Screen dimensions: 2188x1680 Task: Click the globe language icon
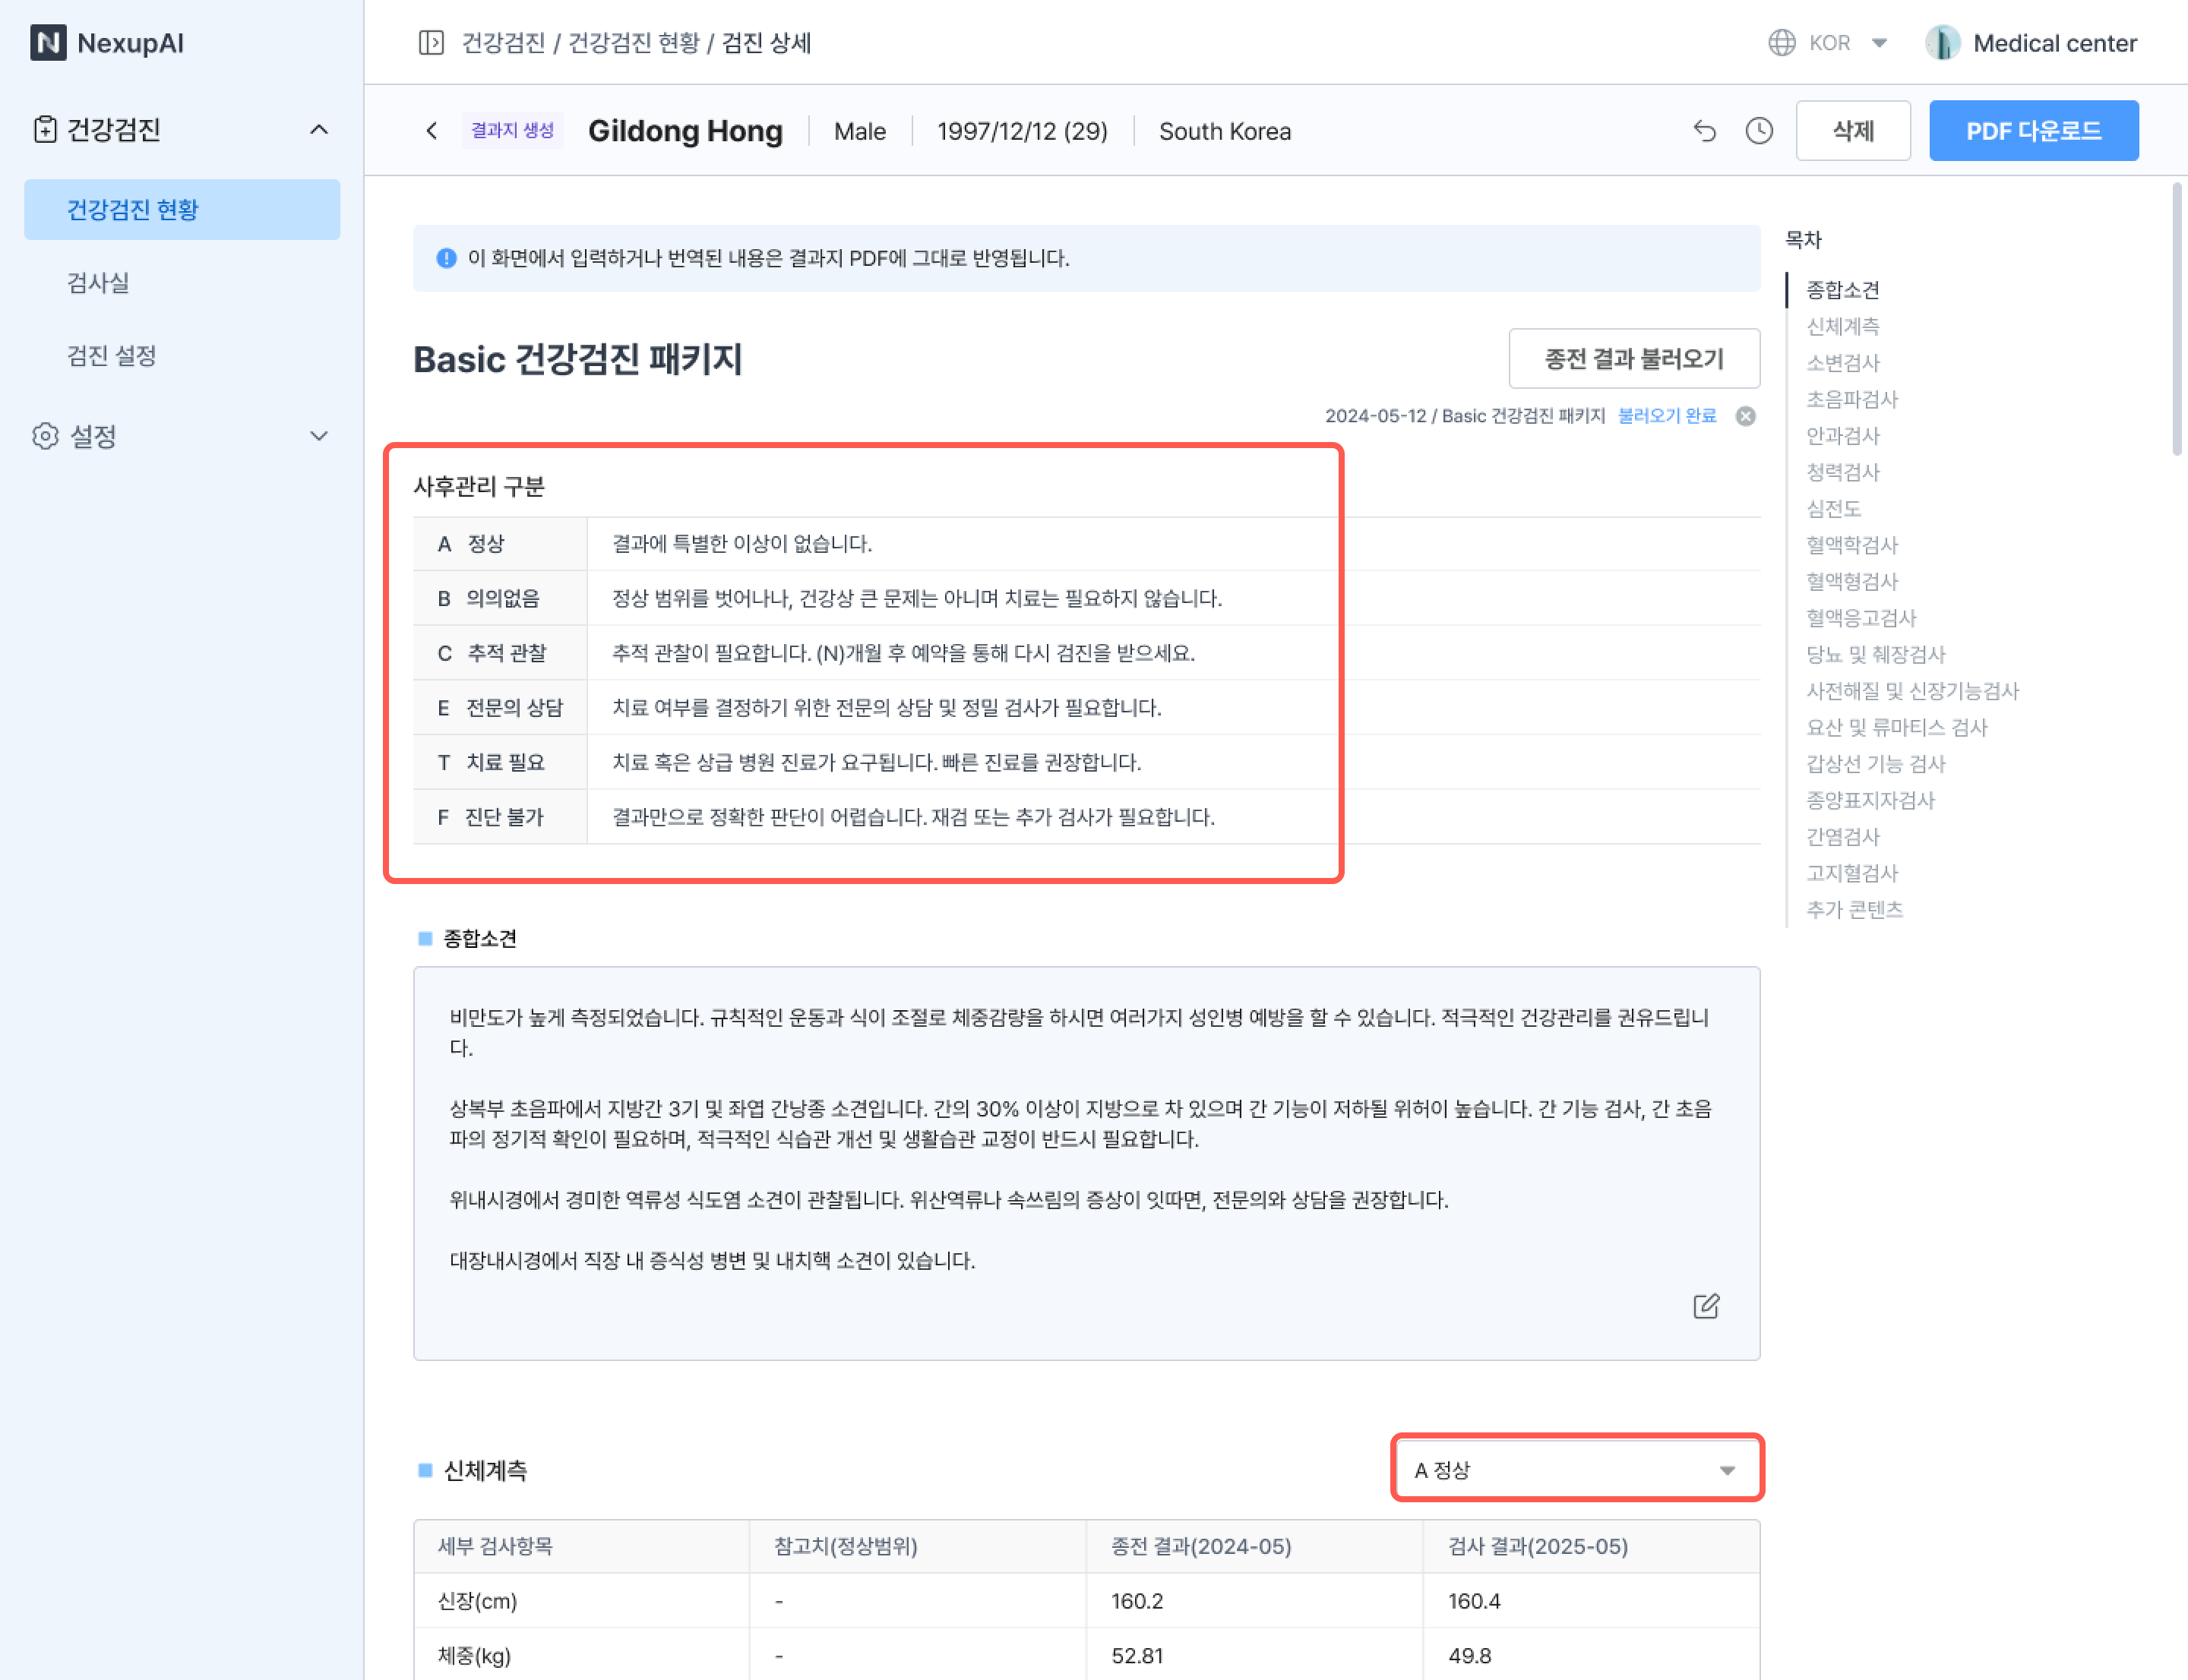coord(1782,43)
